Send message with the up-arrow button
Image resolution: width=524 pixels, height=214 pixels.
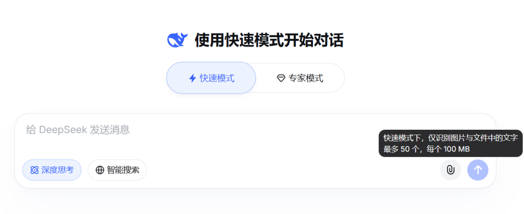[477, 170]
